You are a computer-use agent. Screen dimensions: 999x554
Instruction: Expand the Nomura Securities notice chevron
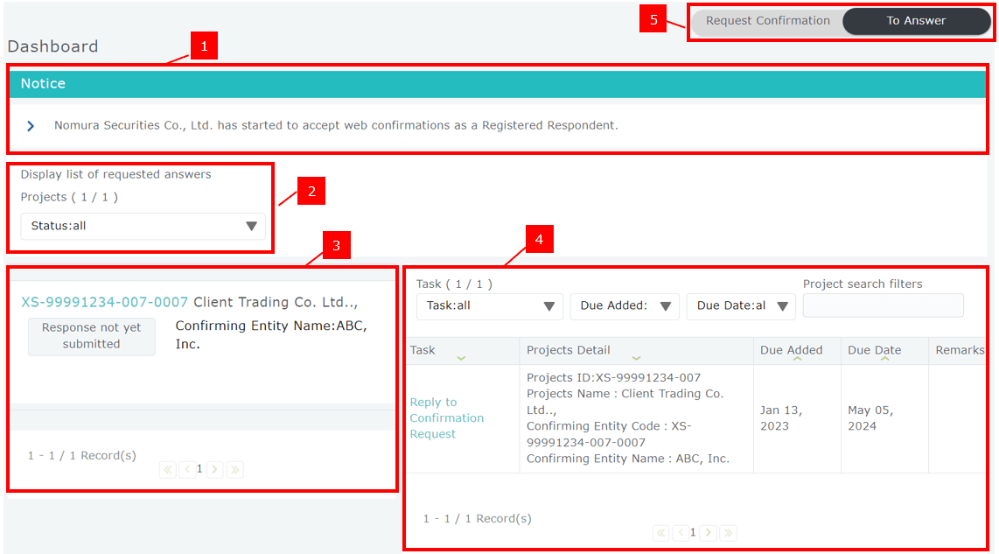click(x=31, y=126)
